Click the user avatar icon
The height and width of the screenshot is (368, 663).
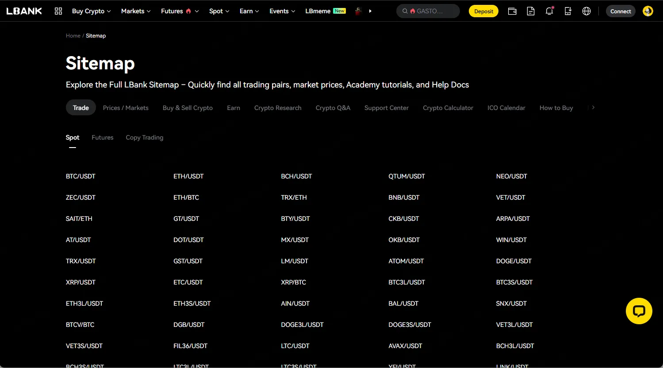point(648,11)
